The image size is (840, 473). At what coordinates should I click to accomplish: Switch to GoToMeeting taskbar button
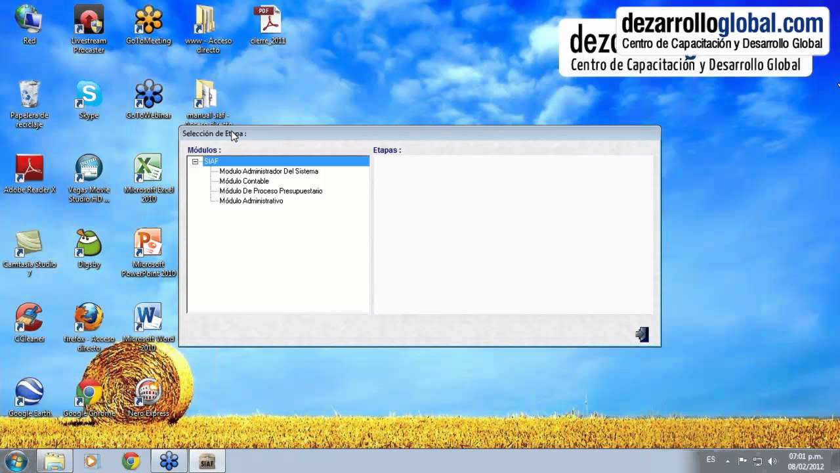[x=169, y=461]
